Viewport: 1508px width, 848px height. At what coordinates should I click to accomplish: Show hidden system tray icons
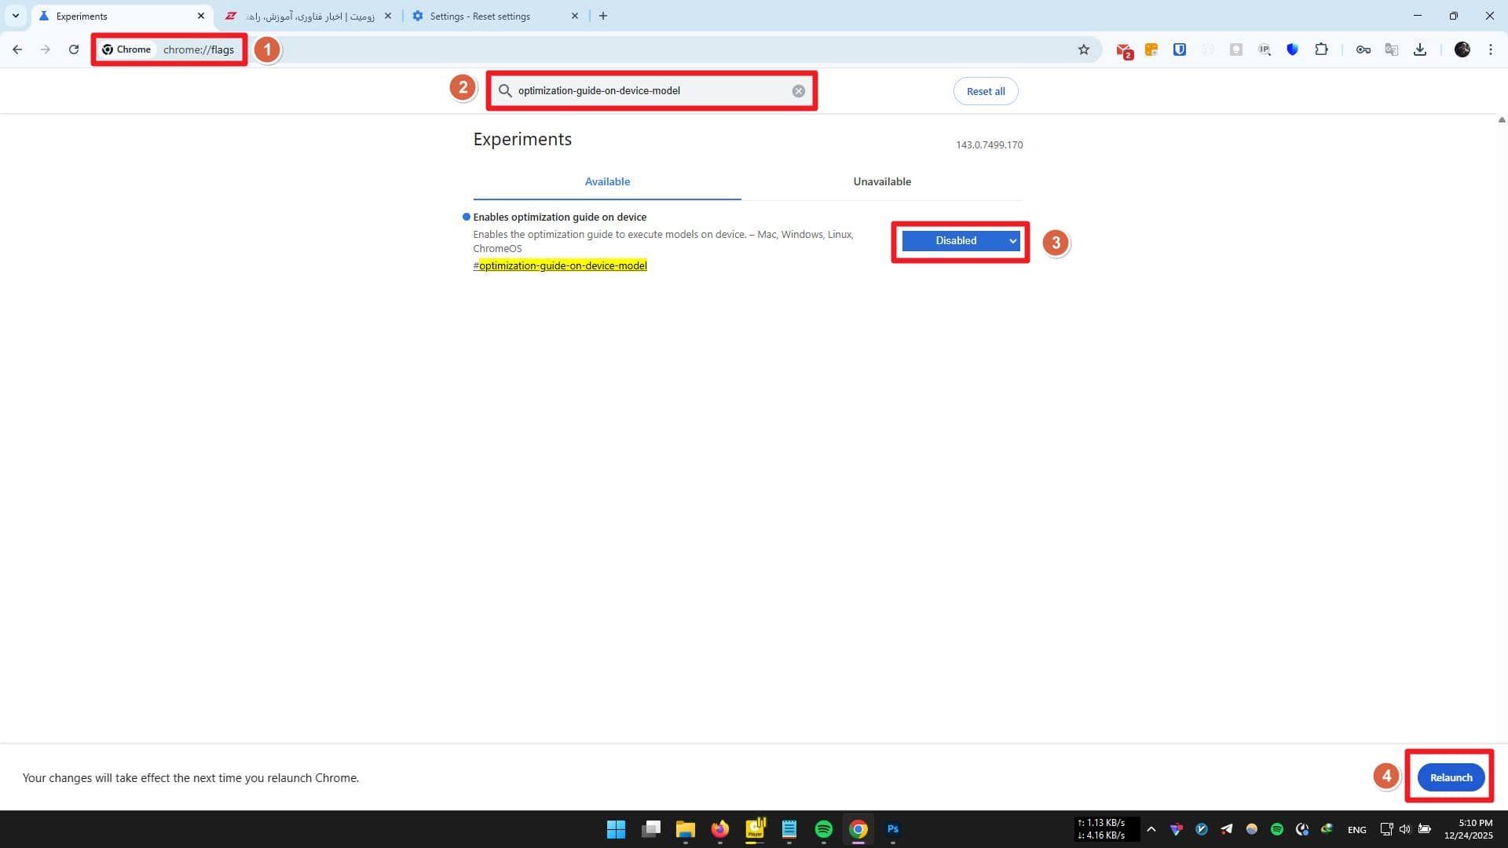[1151, 829]
